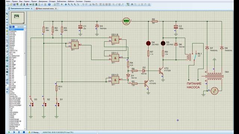Click the Rotate Clockwise icon in sidebar
Viewport: 239px width, 134px height.
coord(7,80)
